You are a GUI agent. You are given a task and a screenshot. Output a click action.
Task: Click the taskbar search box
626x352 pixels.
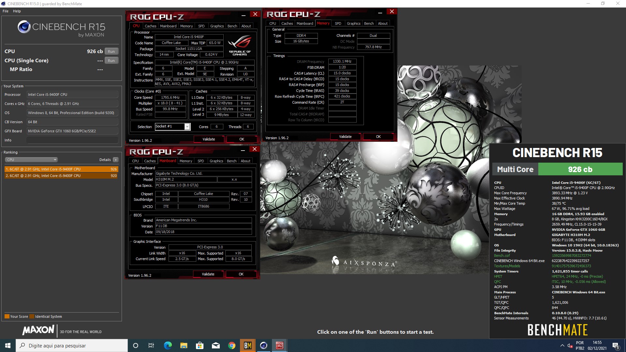tap(72, 345)
